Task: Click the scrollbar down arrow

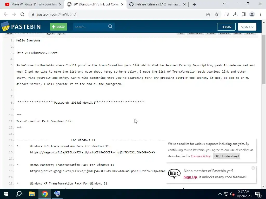Action: tap(264, 186)
